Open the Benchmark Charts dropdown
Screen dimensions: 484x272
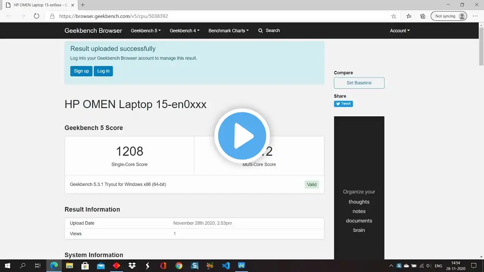(228, 31)
